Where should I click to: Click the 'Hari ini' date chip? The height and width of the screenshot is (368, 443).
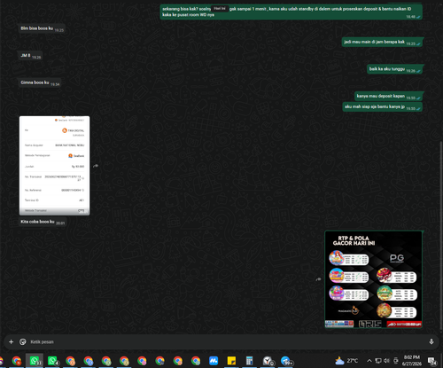pos(220,9)
